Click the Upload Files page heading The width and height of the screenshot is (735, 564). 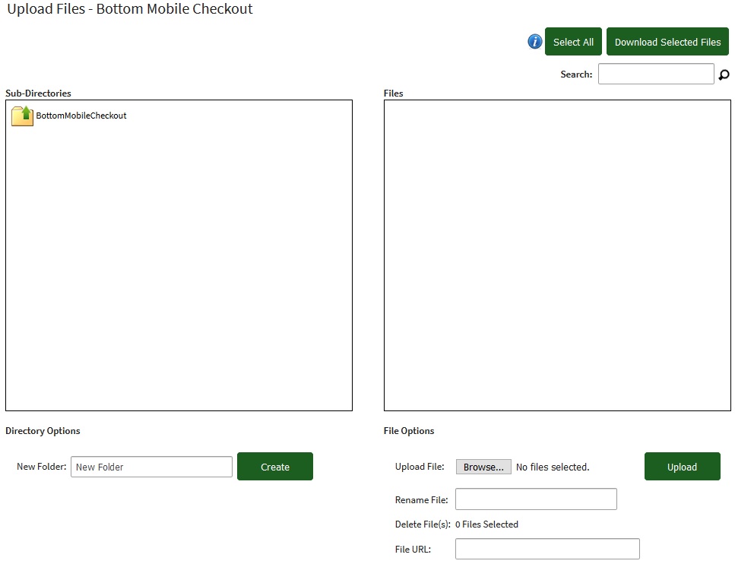click(130, 10)
